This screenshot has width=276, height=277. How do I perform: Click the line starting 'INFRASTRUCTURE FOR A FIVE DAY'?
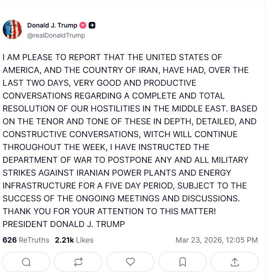124,186
